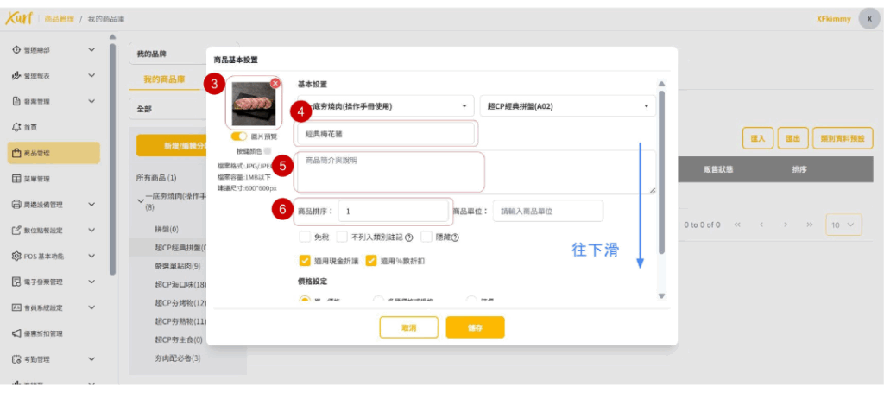Open the rows-per-page dropdown showing 10
884x393 pixels.
pos(843,225)
